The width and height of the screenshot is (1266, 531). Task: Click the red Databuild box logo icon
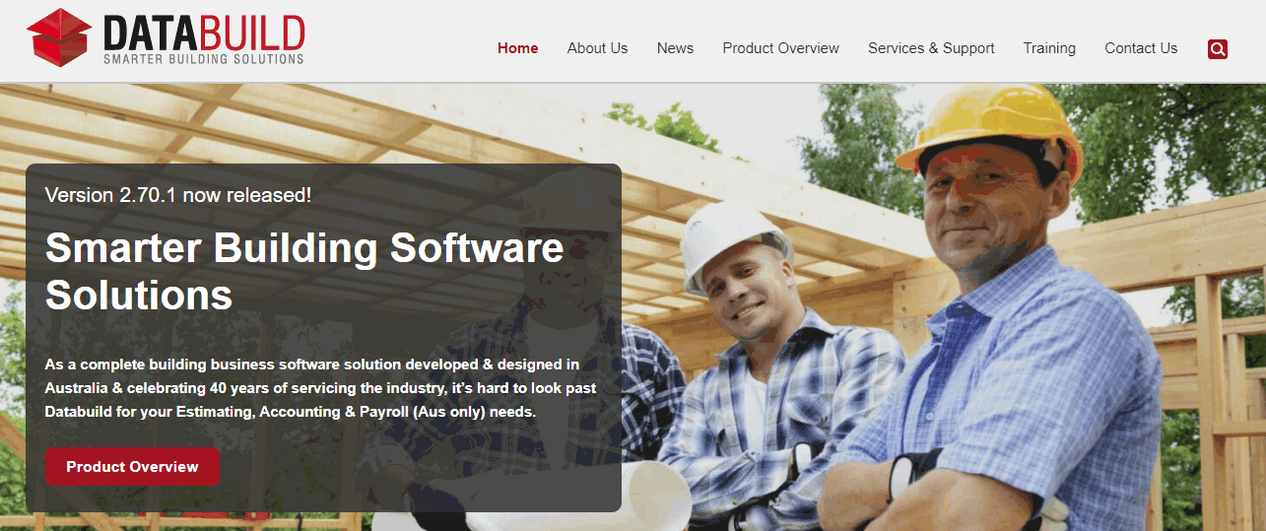(59, 37)
